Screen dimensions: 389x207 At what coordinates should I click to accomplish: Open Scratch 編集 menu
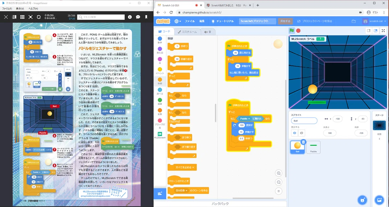click(x=202, y=21)
